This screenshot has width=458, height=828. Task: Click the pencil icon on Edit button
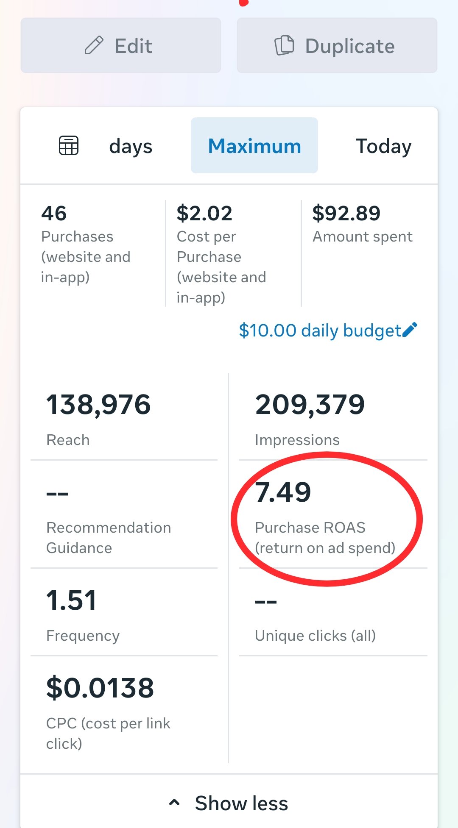click(x=94, y=45)
